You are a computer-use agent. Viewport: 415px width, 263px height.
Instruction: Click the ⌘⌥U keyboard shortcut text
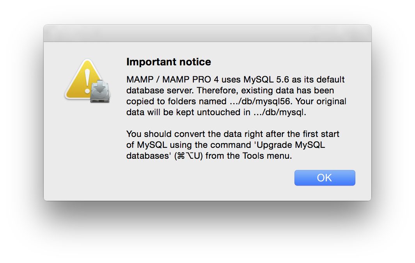188,156
